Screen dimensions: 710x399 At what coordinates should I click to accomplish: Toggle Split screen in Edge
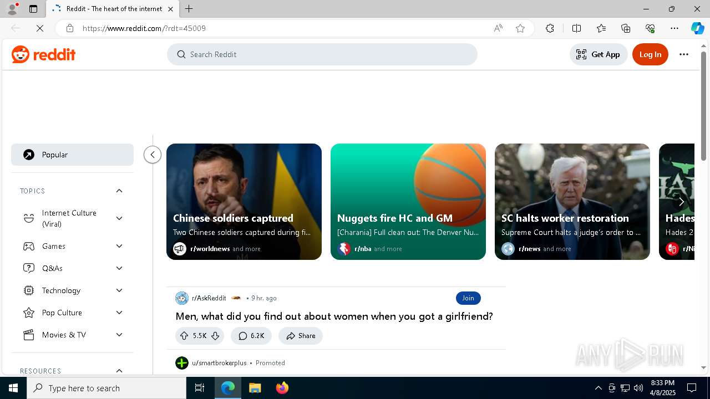[576, 28]
